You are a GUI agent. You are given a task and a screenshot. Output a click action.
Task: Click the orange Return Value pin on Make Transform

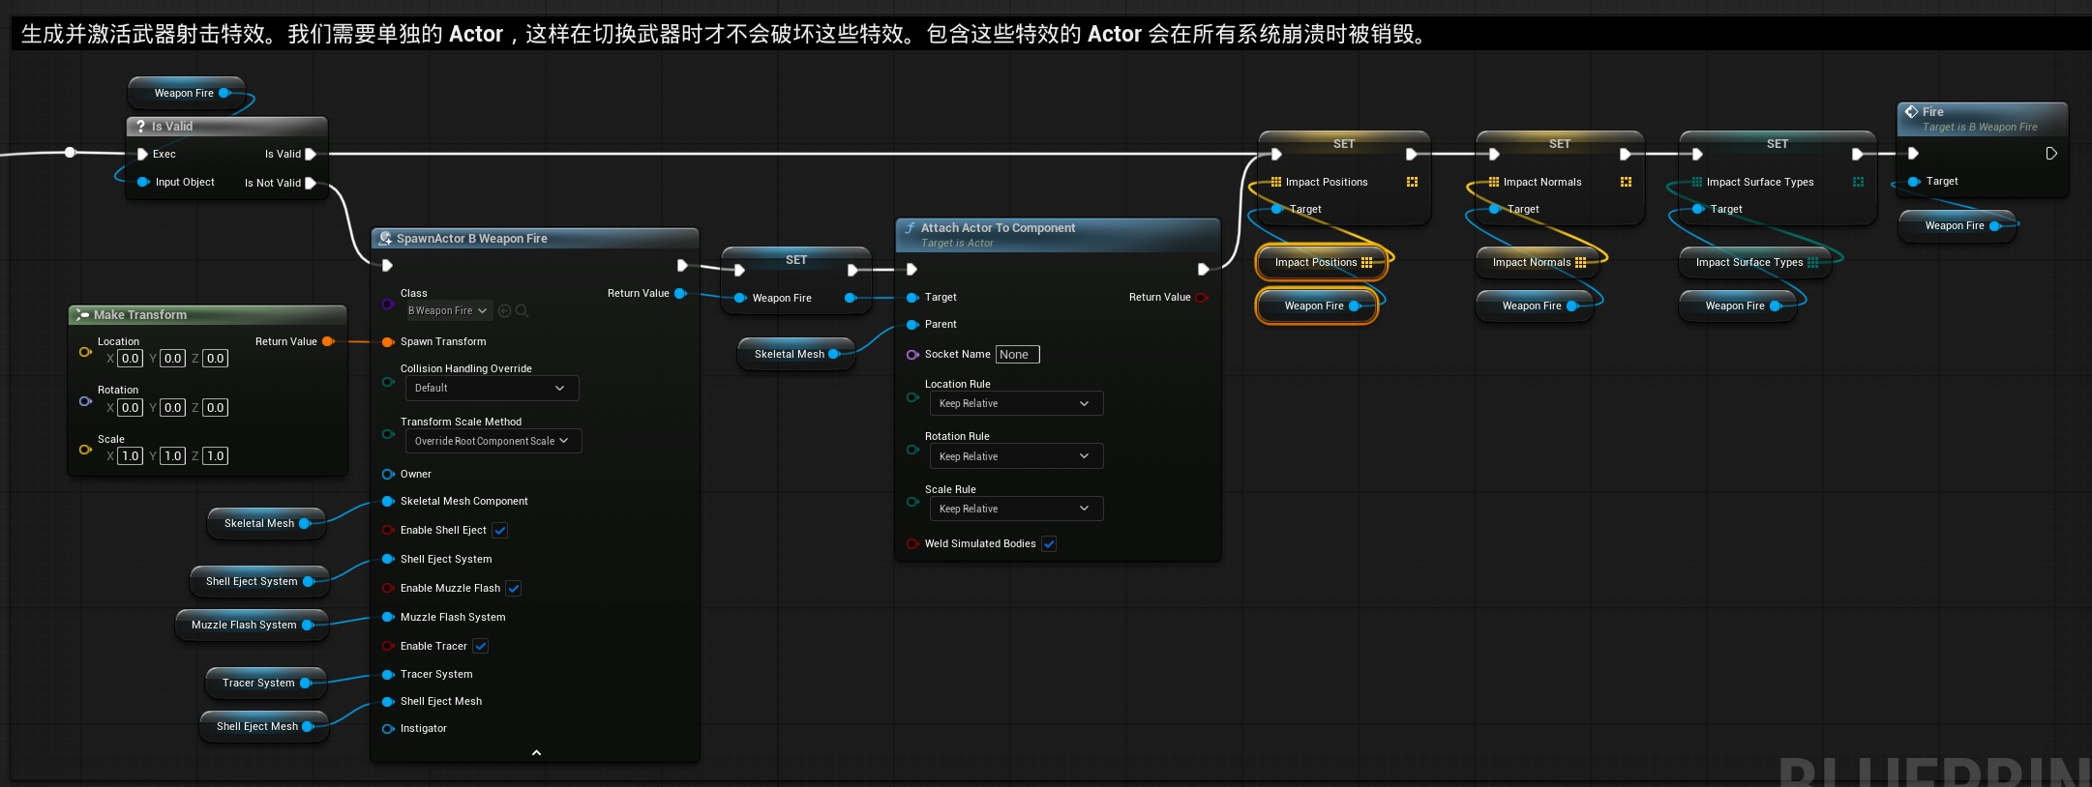(328, 341)
